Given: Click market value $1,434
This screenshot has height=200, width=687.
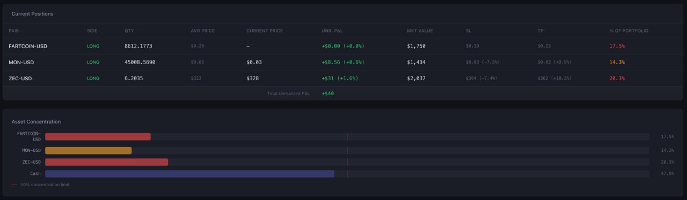Looking at the screenshot, I should (x=416, y=63).
